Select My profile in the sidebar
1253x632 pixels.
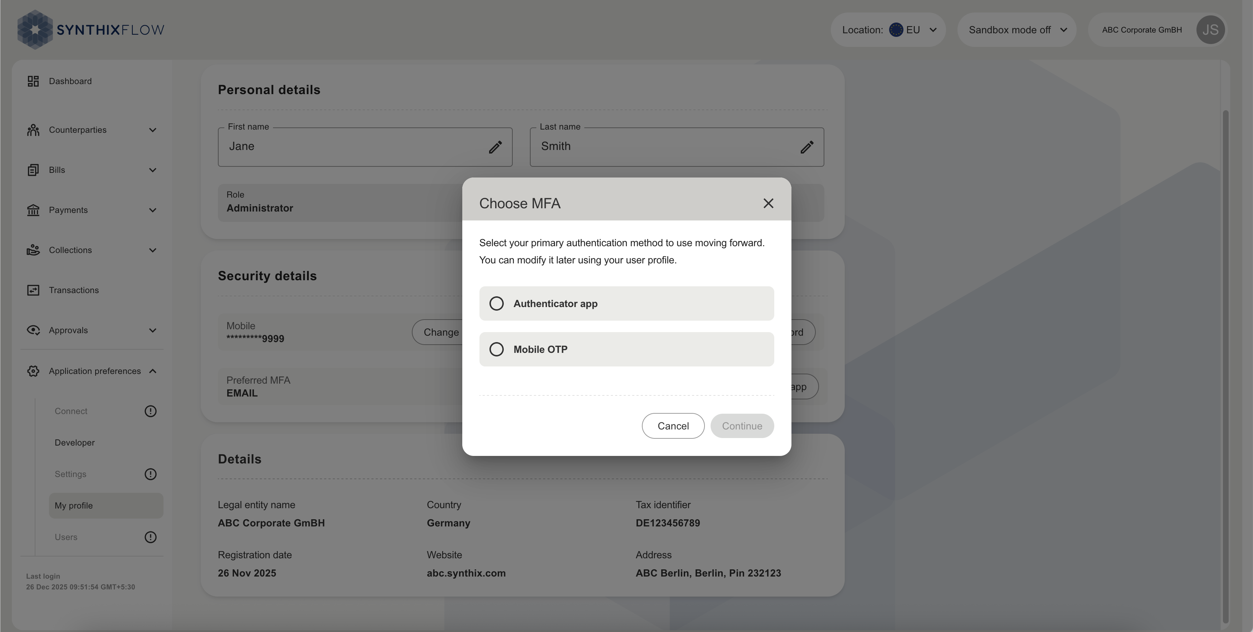[x=106, y=506]
